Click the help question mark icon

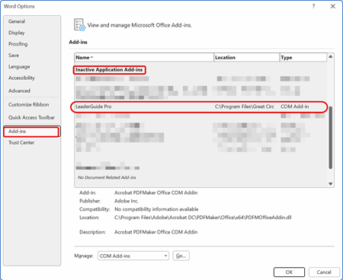pyautogui.click(x=313, y=6)
